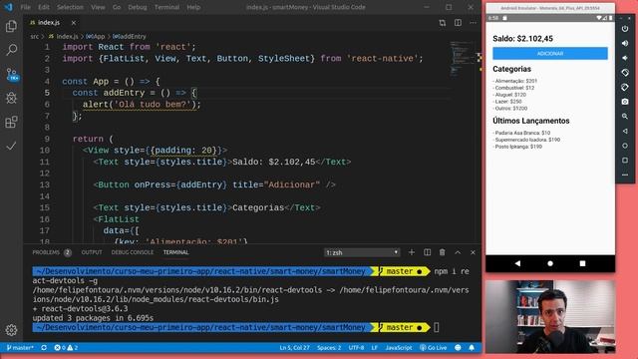The image size is (638, 359).
Task: Select the Terminal panel tab
Action: click(x=175, y=252)
